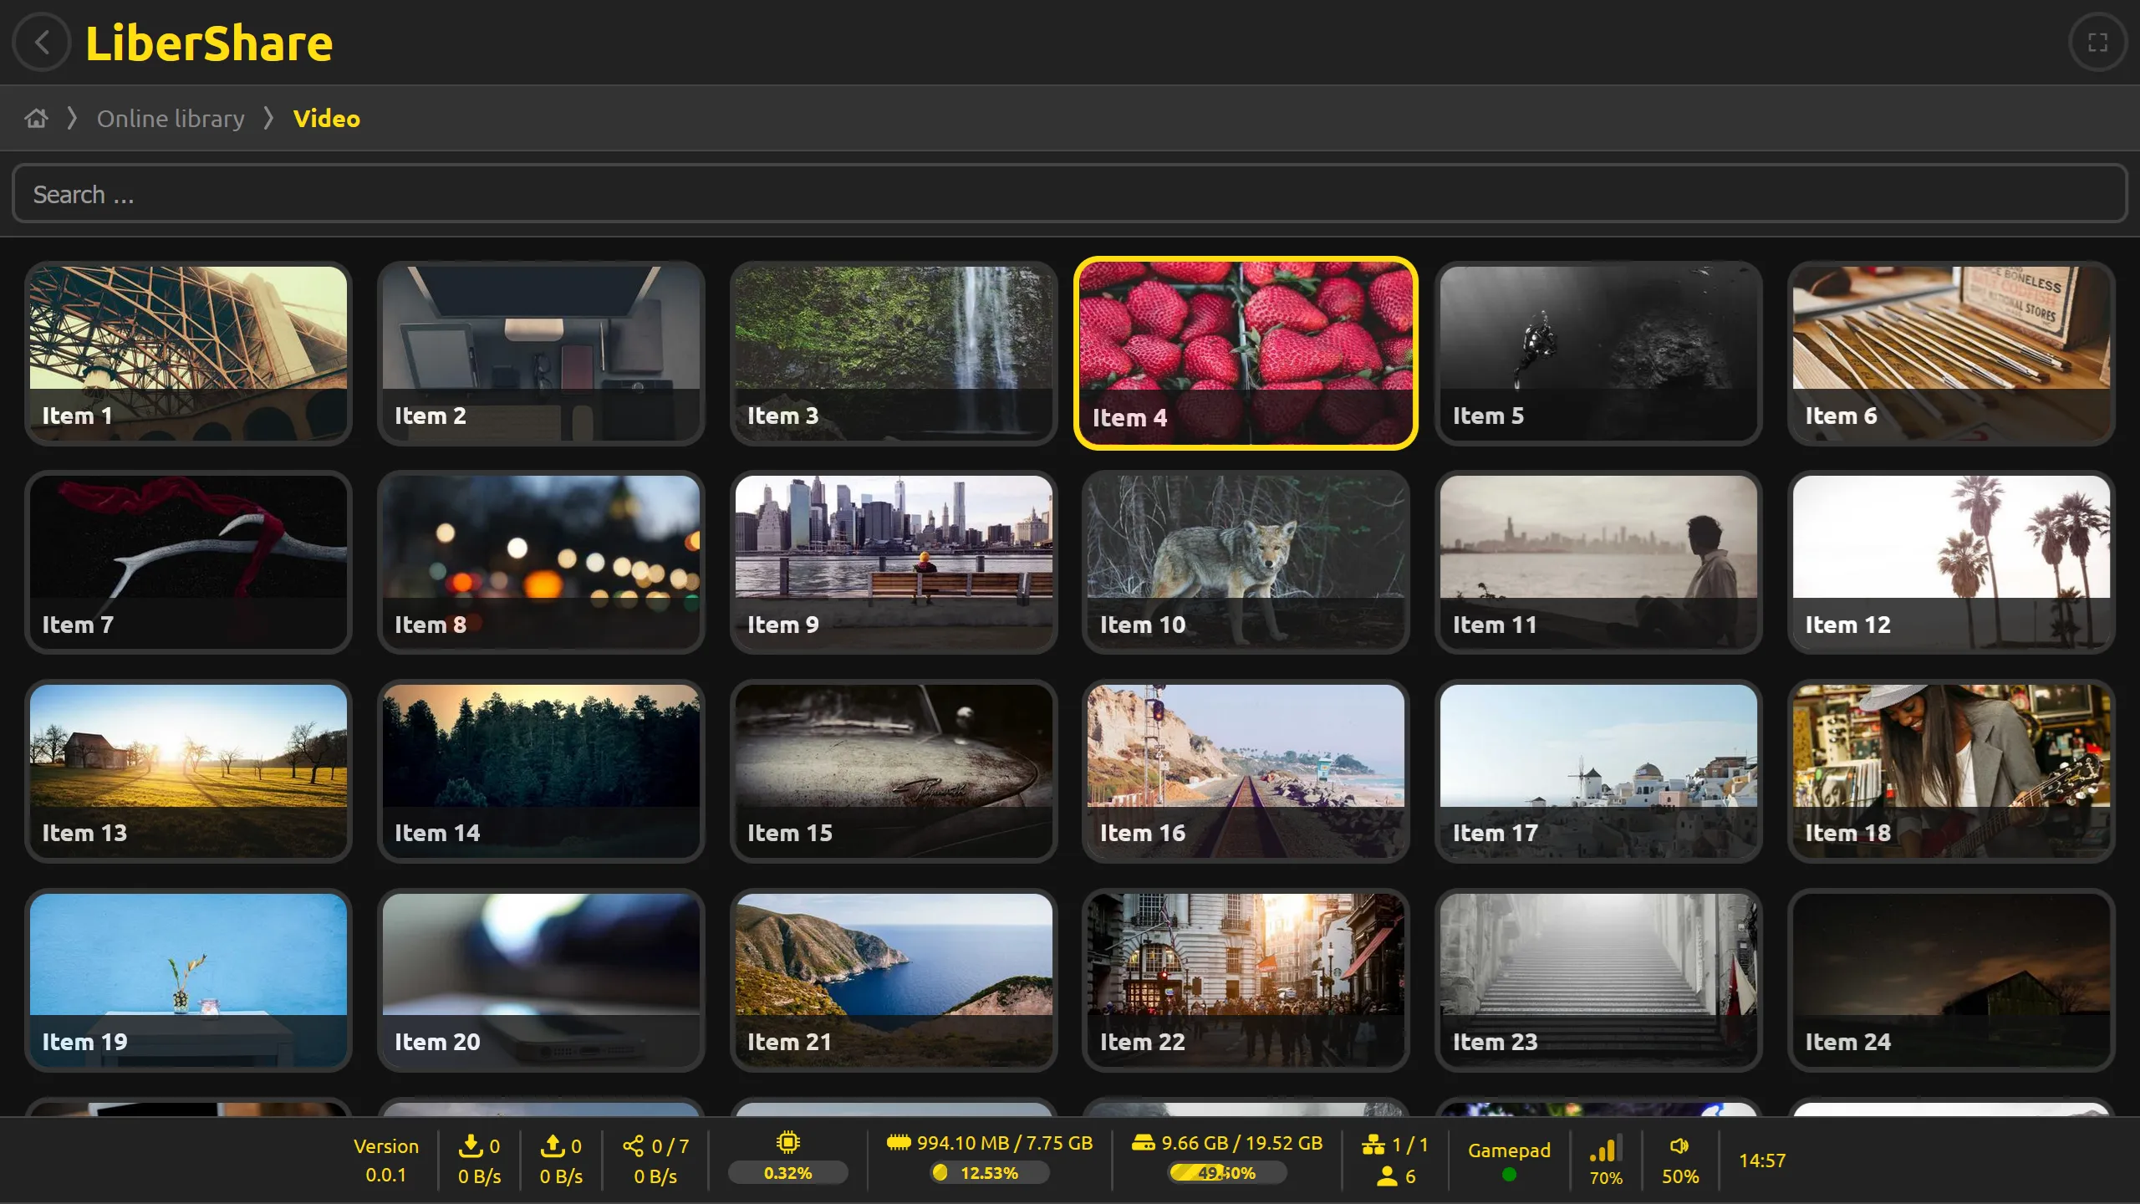Click the CPU chip icon
The image size is (2140, 1204).
787,1142
